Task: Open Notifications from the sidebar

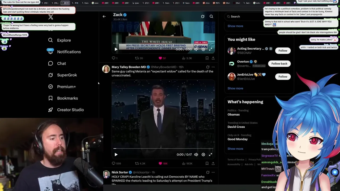Action: point(64,52)
